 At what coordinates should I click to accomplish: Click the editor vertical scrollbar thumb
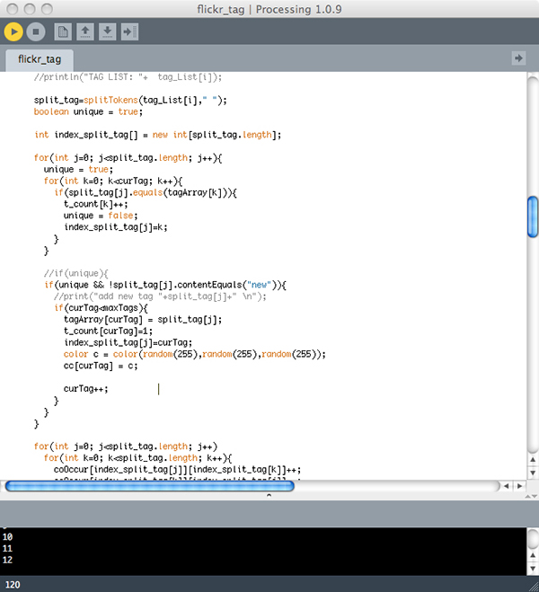[x=533, y=217]
